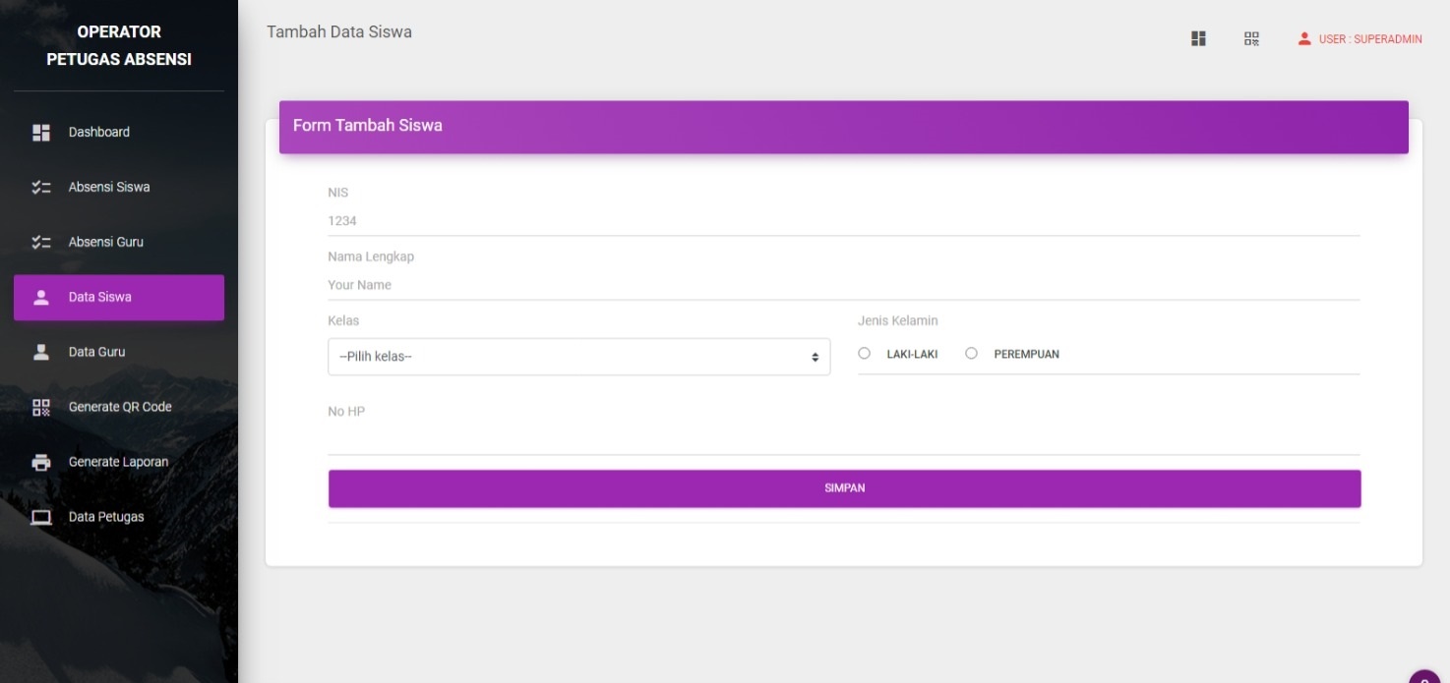
Task: Open the USER : SUPERADMIN account menu
Action: point(1359,39)
